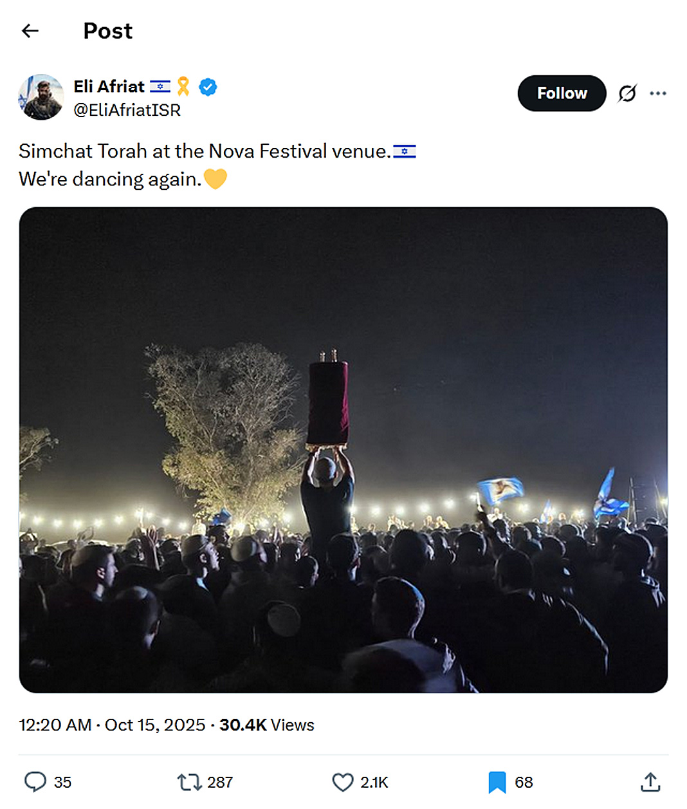The height and width of the screenshot is (809, 687).
Task: Go back using the left arrow
Action: pyautogui.click(x=30, y=31)
